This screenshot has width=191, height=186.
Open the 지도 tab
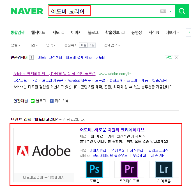pyautogui.click(x=56, y=32)
